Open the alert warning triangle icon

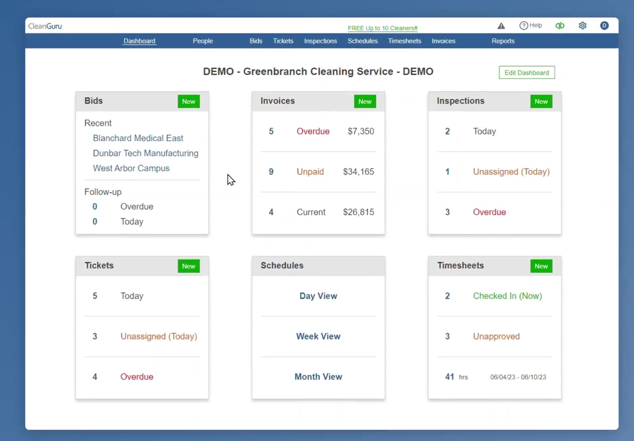tap(501, 26)
